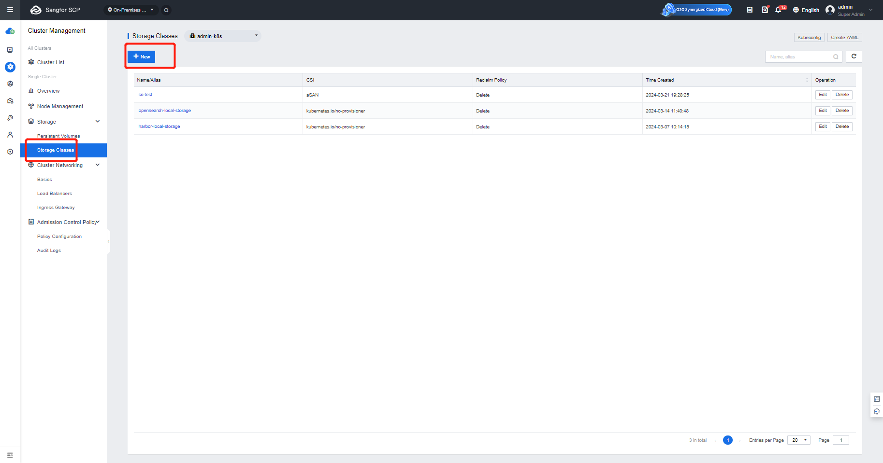Open Ingress Gateway

point(56,208)
